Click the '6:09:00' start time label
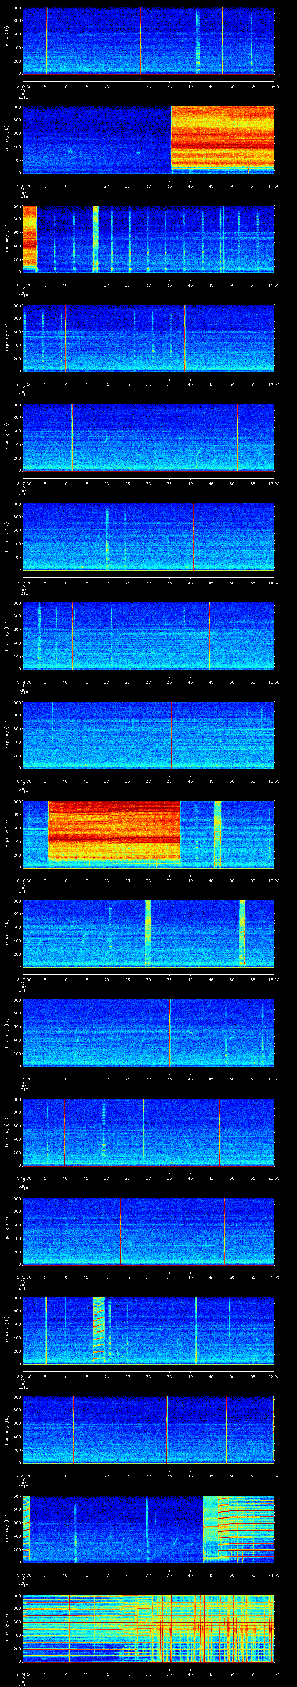The height and width of the screenshot is (1687, 297). point(23,186)
